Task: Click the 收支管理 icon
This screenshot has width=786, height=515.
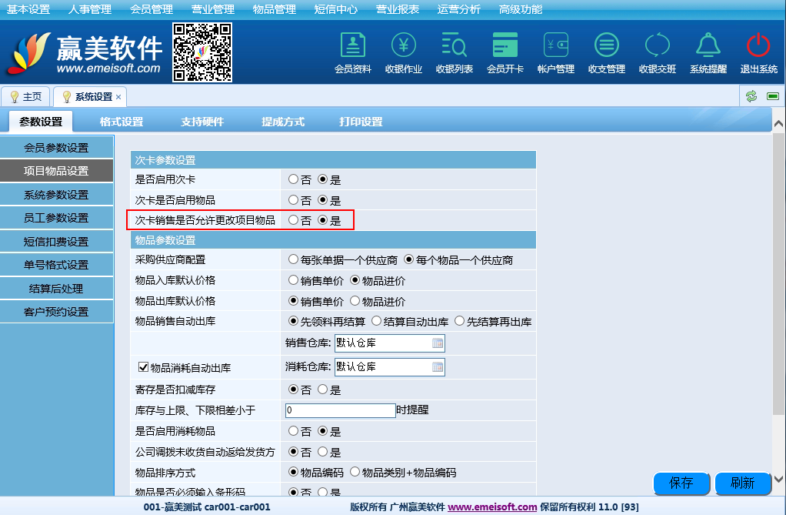Action: [x=607, y=46]
